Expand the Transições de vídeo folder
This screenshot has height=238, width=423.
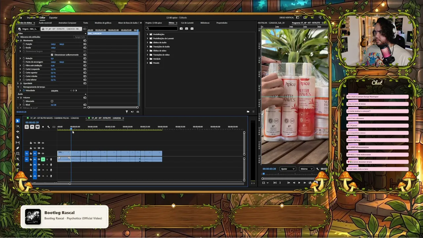click(148, 55)
